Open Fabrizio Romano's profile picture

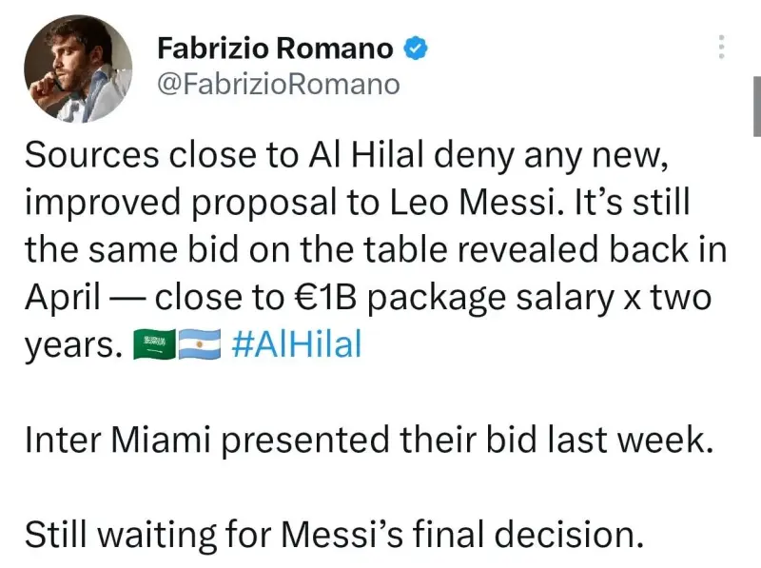(78, 69)
